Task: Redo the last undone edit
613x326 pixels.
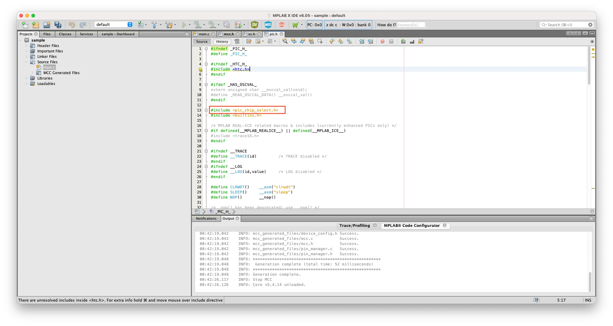Action: [x=83, y=25]
